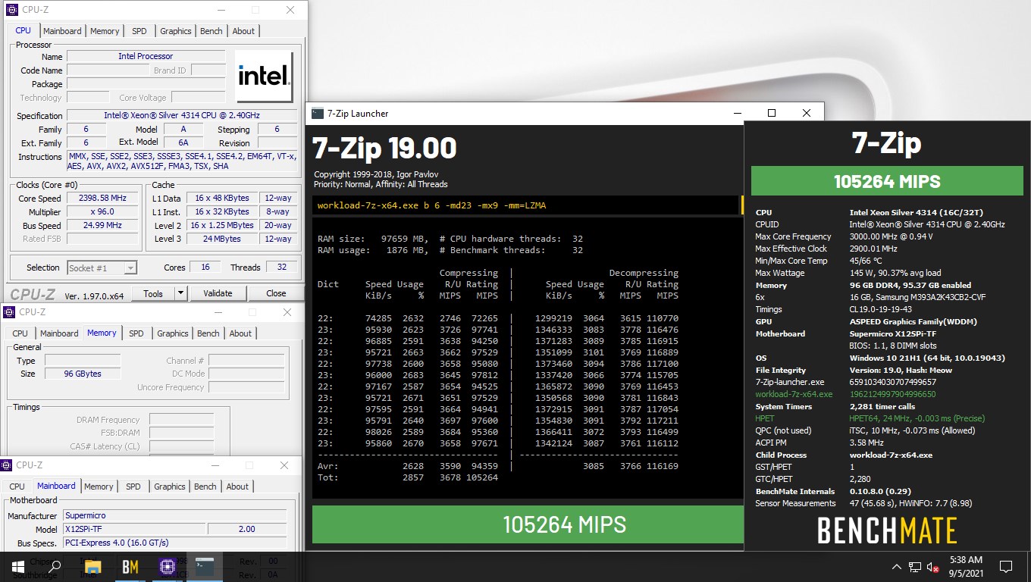
Task: Click the X12SPi-TF model field
Action: (133, 529)
